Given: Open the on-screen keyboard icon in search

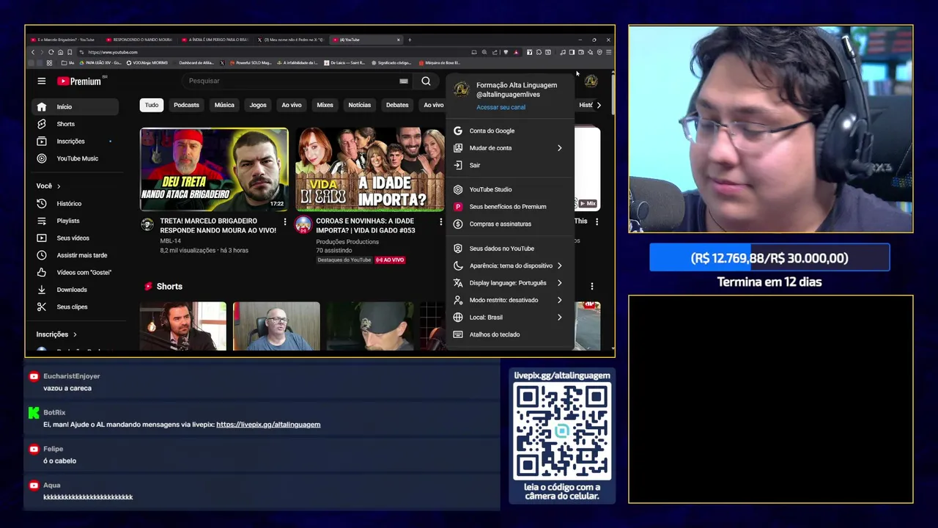Looking at the screenshot, I should 403,81.
